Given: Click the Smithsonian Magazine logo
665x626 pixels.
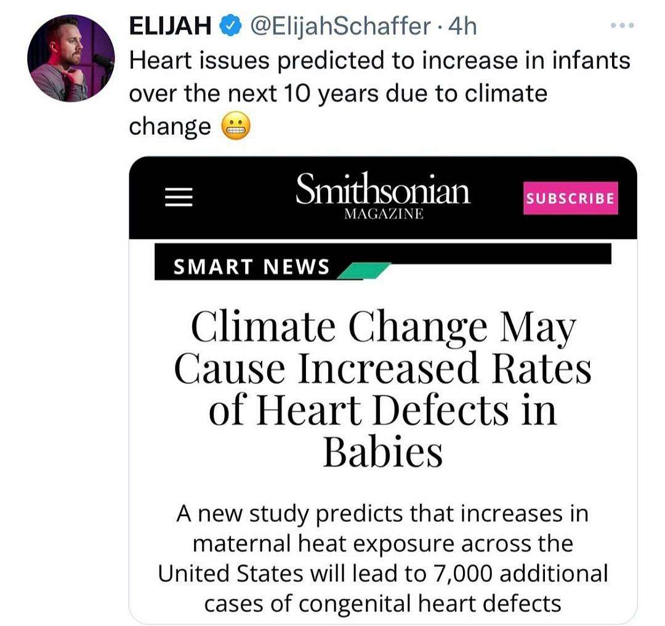Looking at the screenshot, I should [383, 195].
